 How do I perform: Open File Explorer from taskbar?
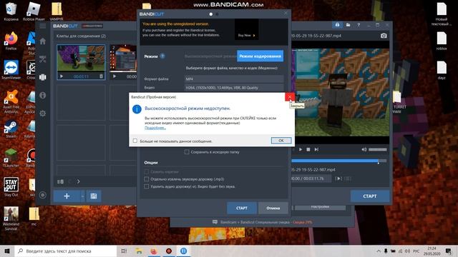139,251
